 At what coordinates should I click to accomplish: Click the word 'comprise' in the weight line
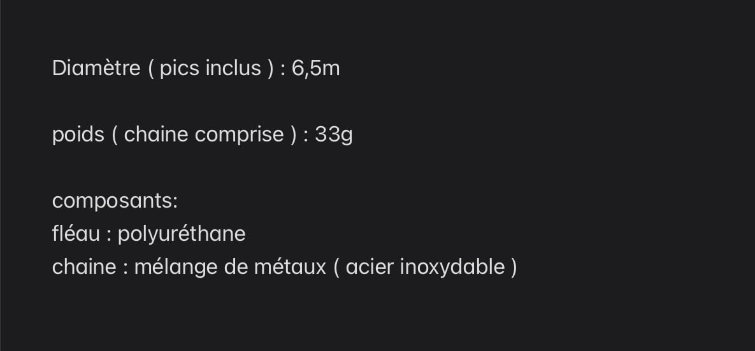pyautogui.click(x=240, y=135)
